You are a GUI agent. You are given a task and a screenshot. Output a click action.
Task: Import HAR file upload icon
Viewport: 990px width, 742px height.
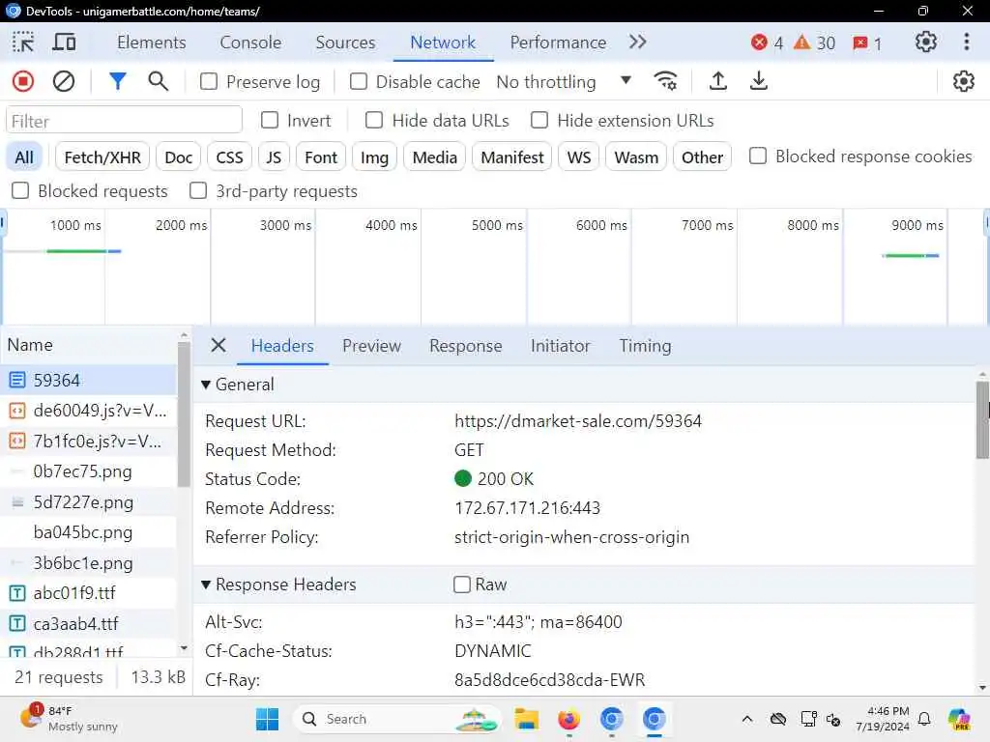718,81
